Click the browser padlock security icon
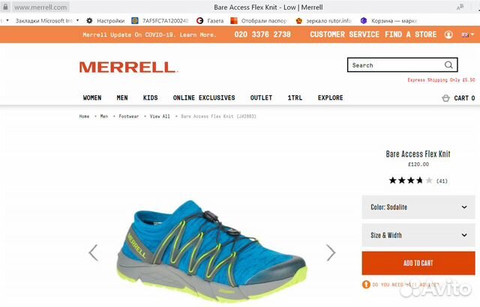This screenshot has width=480, height=307. 5,7
